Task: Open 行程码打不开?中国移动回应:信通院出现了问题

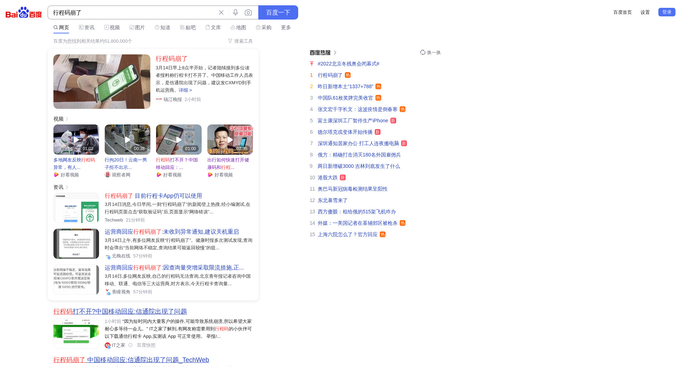Action: 120,312
